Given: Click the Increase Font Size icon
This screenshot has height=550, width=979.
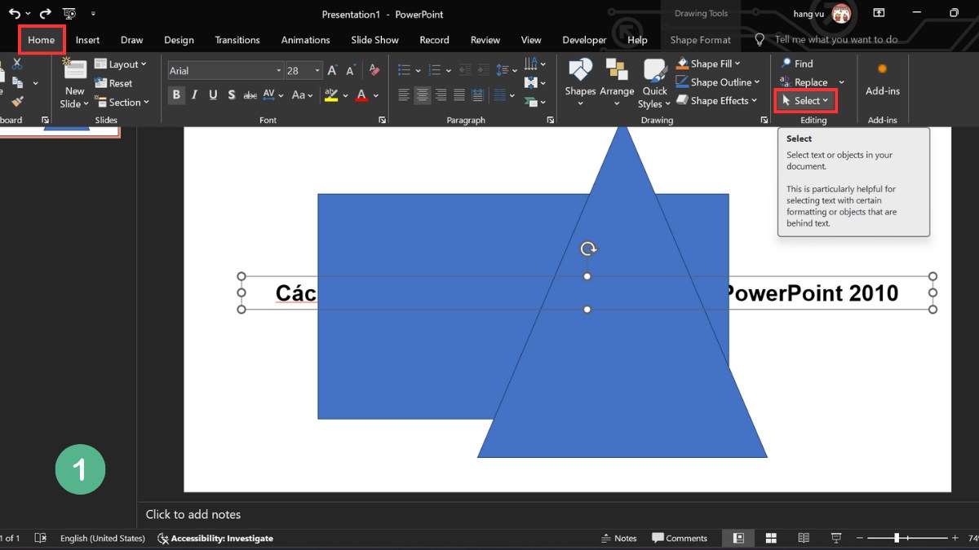Looking at the screenshot, I should point(332,71).
